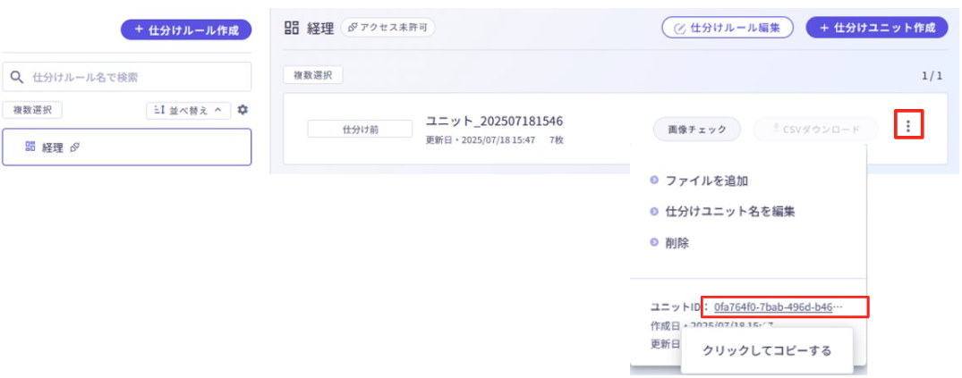Click the grid icon next to 経理 header
This screenshot has height=378, width=962.
point(292,28)
